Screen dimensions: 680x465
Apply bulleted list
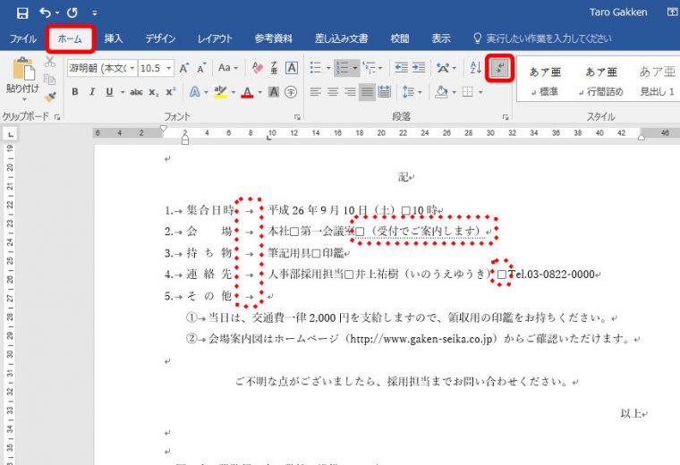316,68
